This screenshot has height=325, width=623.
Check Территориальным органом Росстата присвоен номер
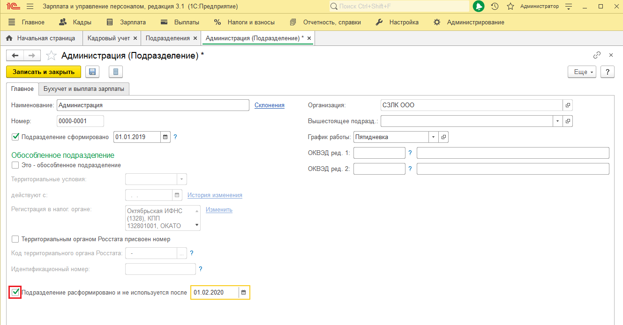point(15,239)
